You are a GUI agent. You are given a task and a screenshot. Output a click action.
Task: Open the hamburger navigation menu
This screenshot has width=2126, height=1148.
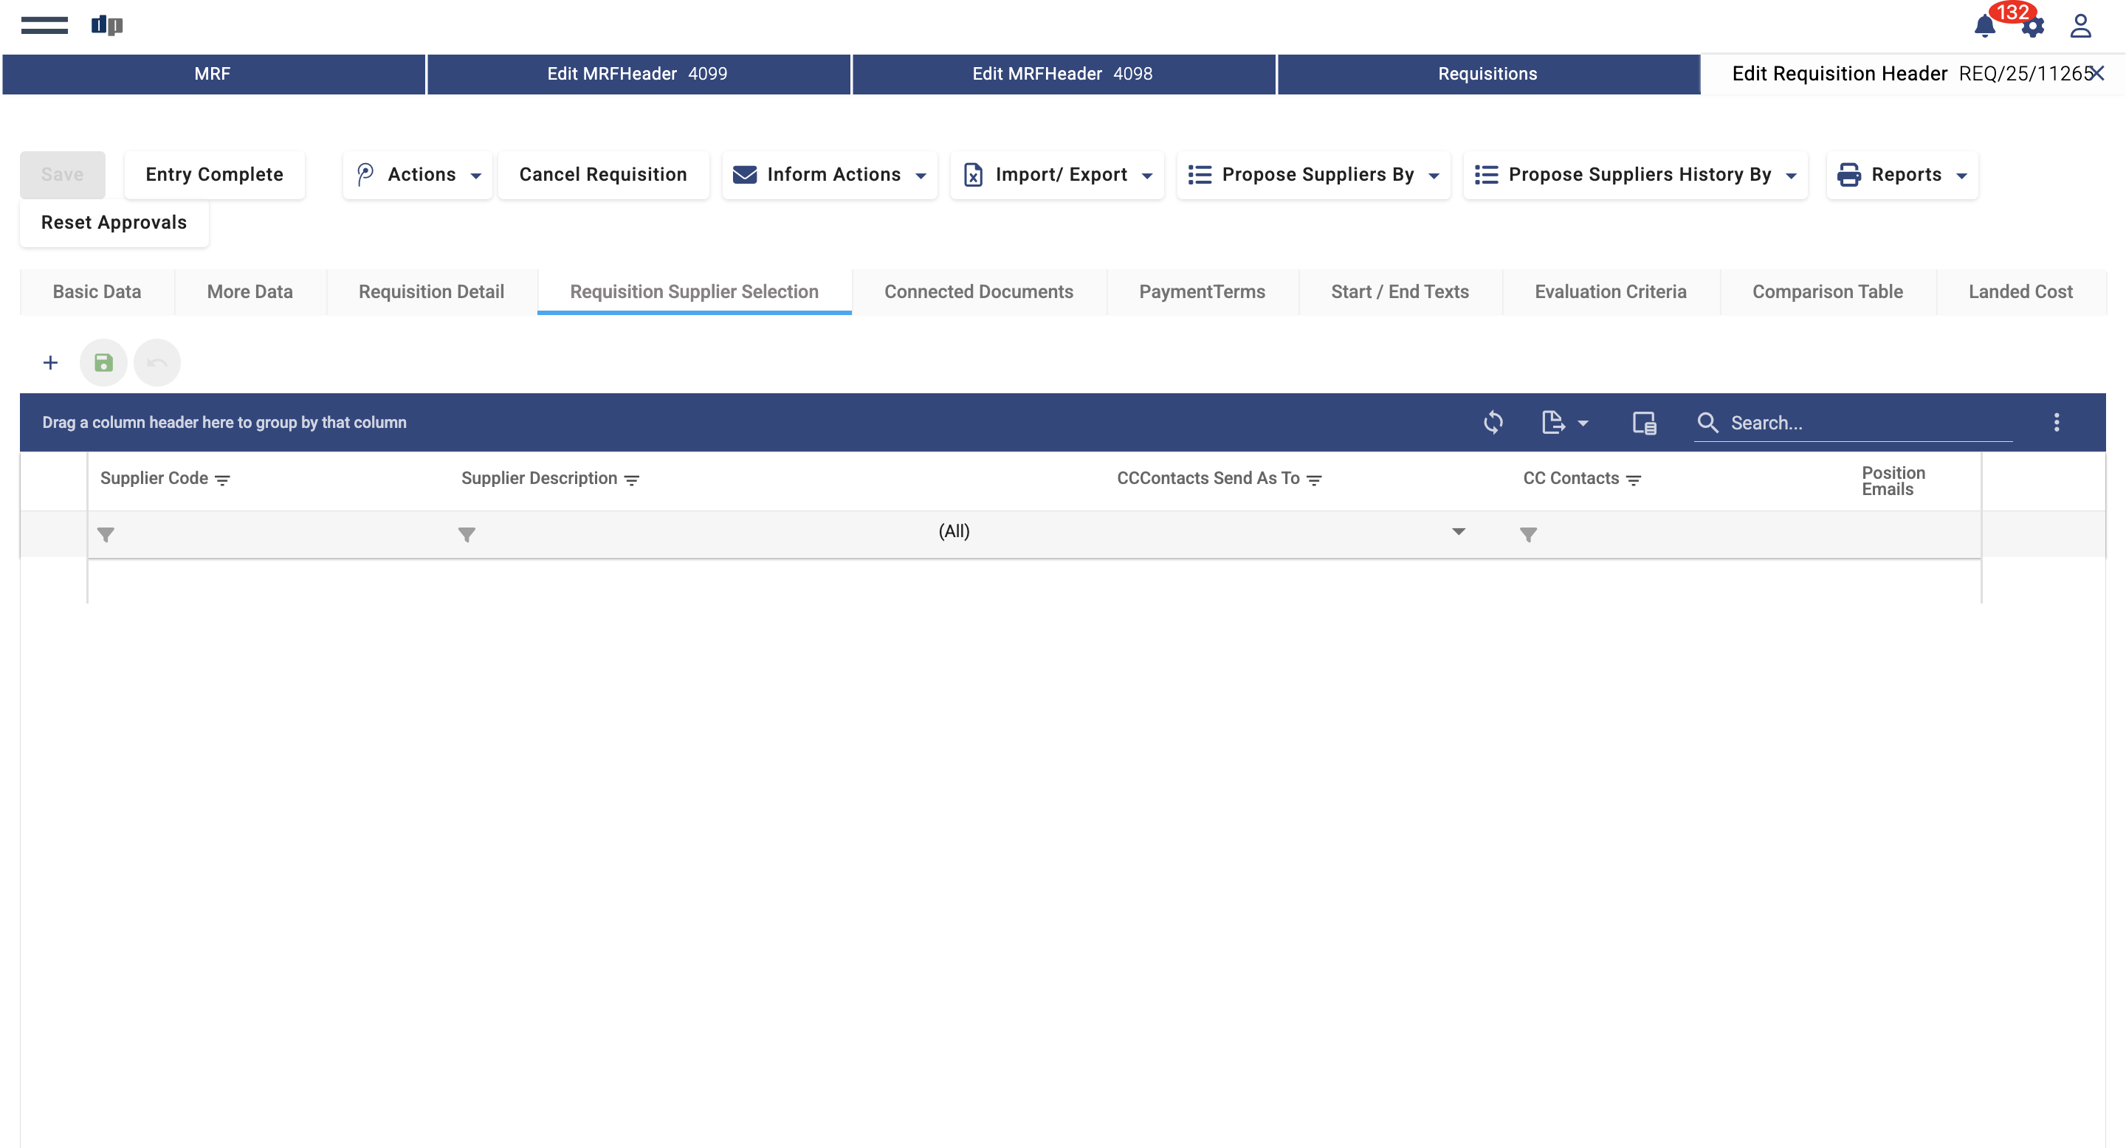44,26
